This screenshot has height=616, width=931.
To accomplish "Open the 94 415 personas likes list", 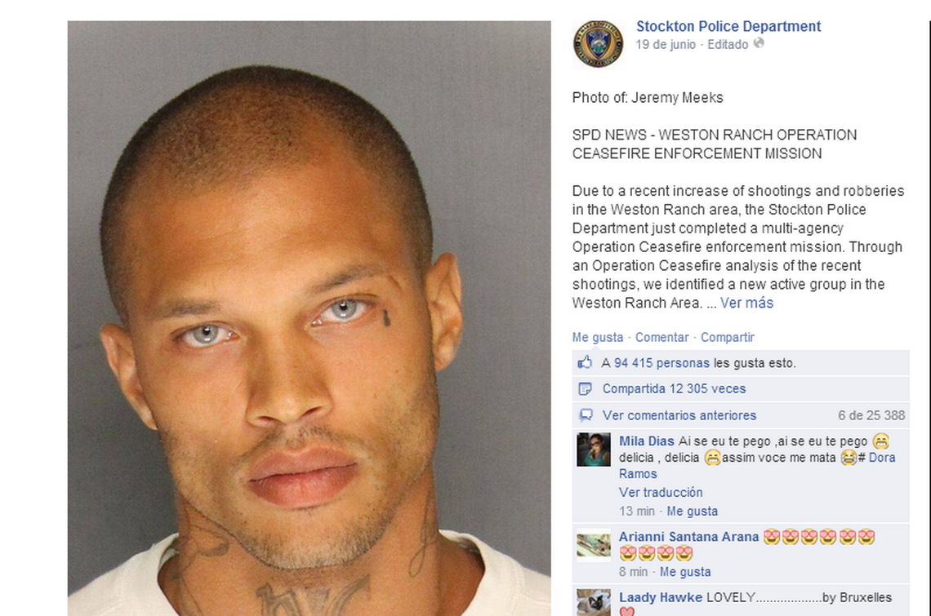I will pos(661,363).
